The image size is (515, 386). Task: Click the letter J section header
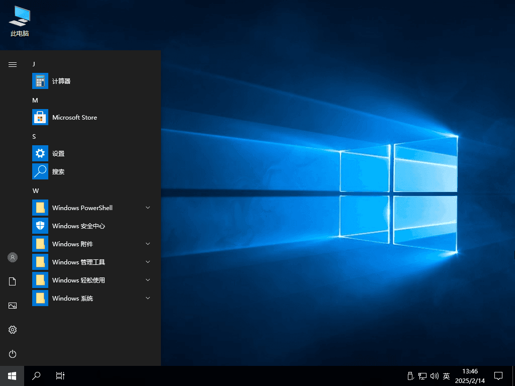(x=34, y=64)
